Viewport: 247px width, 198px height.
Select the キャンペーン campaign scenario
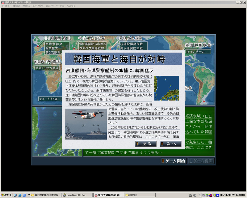click(x=196, y=51)
